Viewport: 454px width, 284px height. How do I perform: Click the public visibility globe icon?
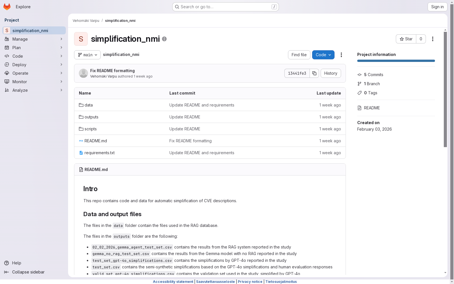point(164,39)
